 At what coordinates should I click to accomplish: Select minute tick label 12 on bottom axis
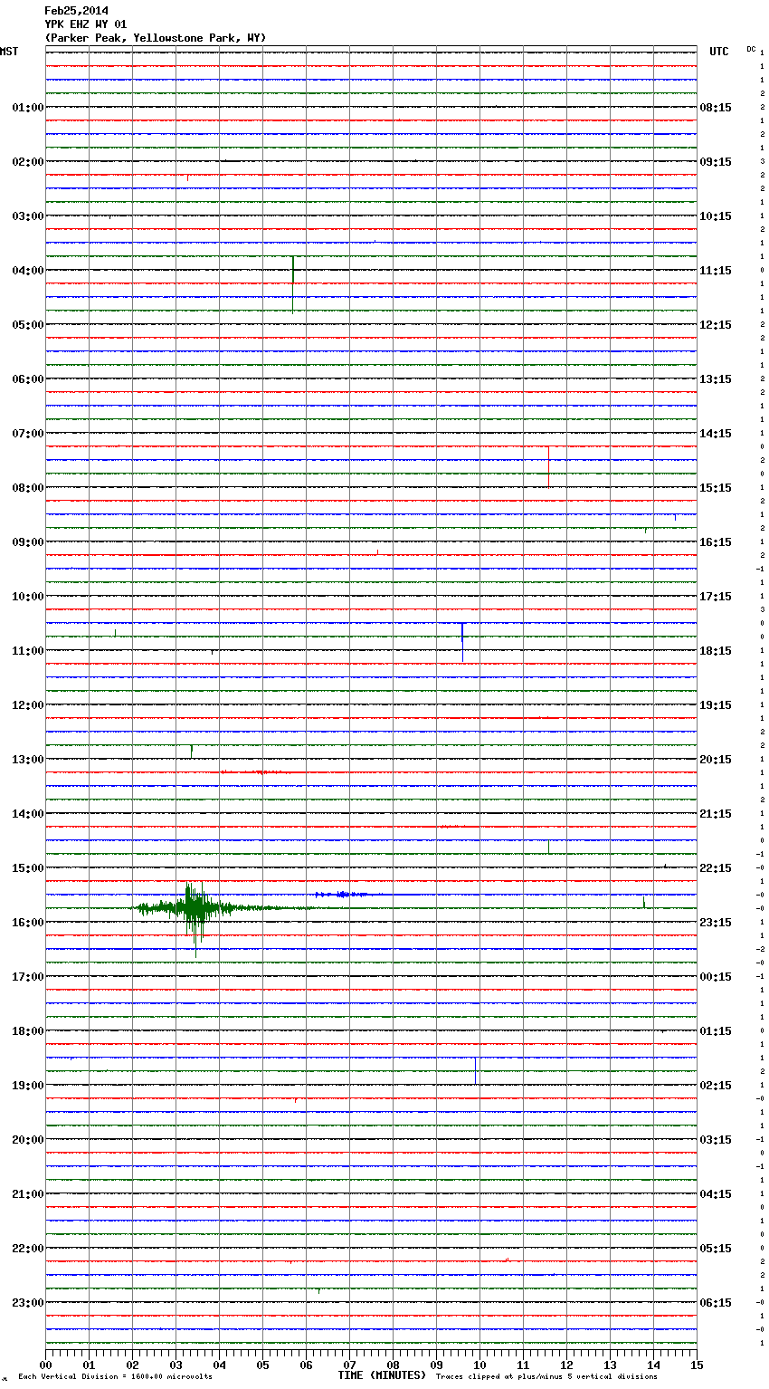tap(566, 1365)
